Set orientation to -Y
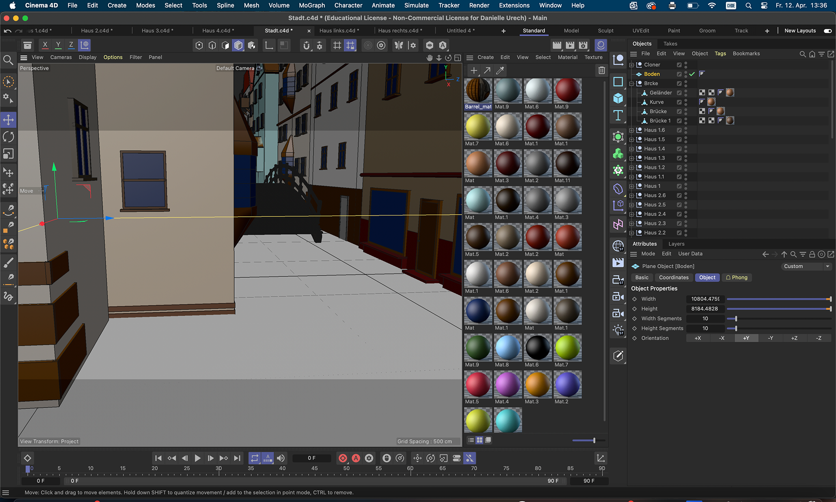Image resolution: width=836 pixels, height=502 pixels. coord(770,338)
